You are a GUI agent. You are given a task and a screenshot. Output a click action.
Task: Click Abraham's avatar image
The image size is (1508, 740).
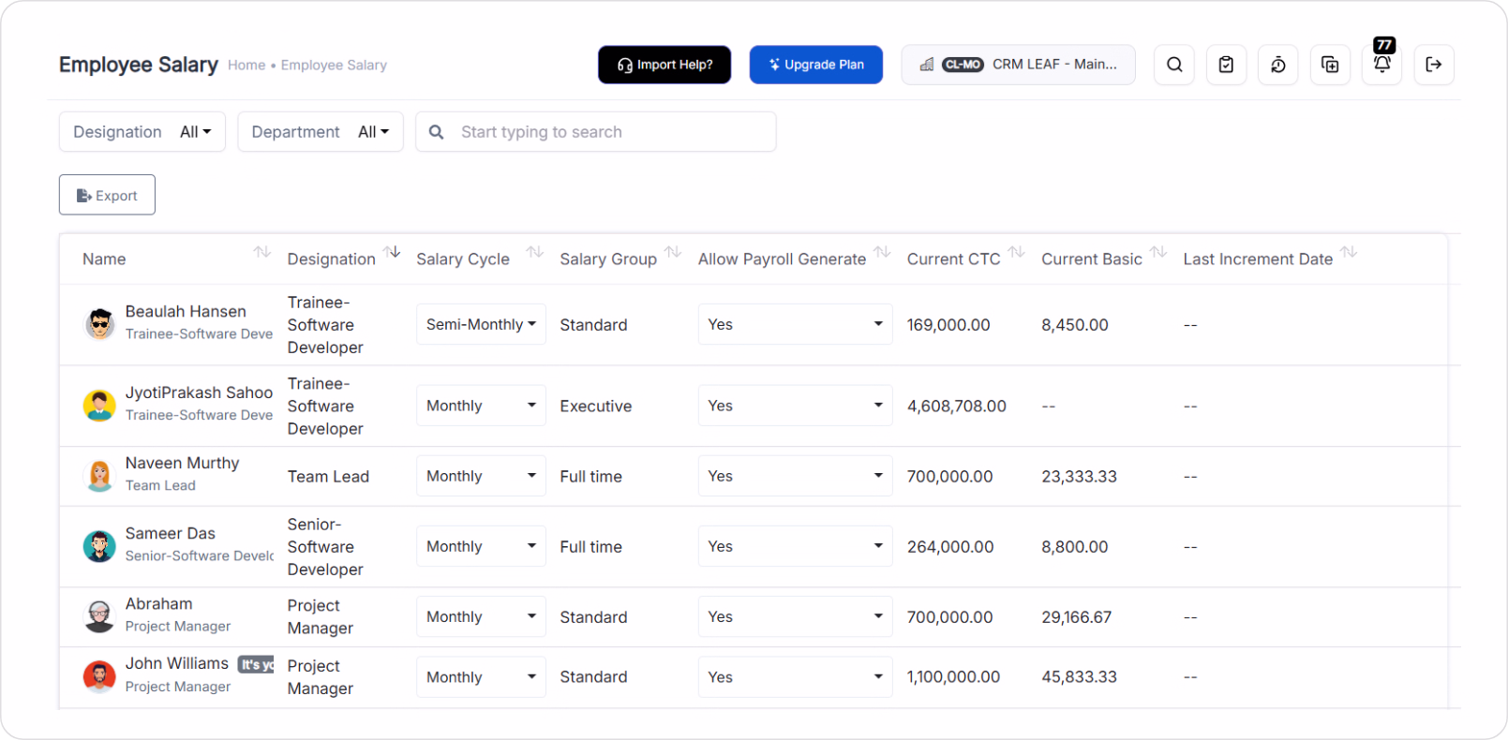pyautogui.click(x=99, y=616)
